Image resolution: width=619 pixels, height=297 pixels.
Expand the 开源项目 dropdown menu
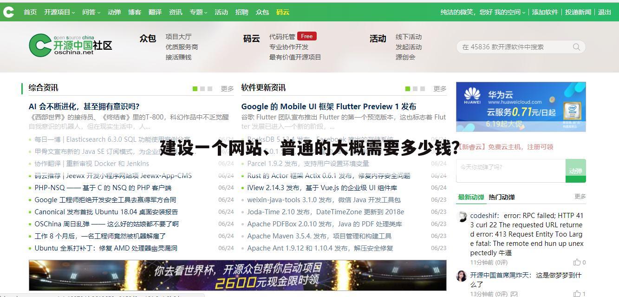[x=59, y=12]
